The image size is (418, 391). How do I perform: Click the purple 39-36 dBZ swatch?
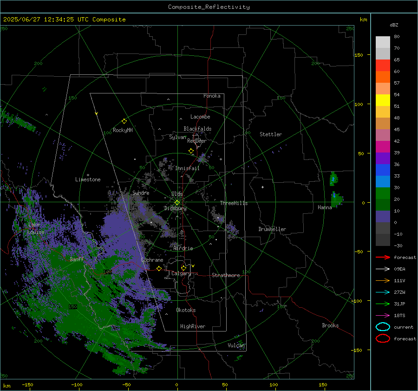pyautogui.click(x=383, y=159)
